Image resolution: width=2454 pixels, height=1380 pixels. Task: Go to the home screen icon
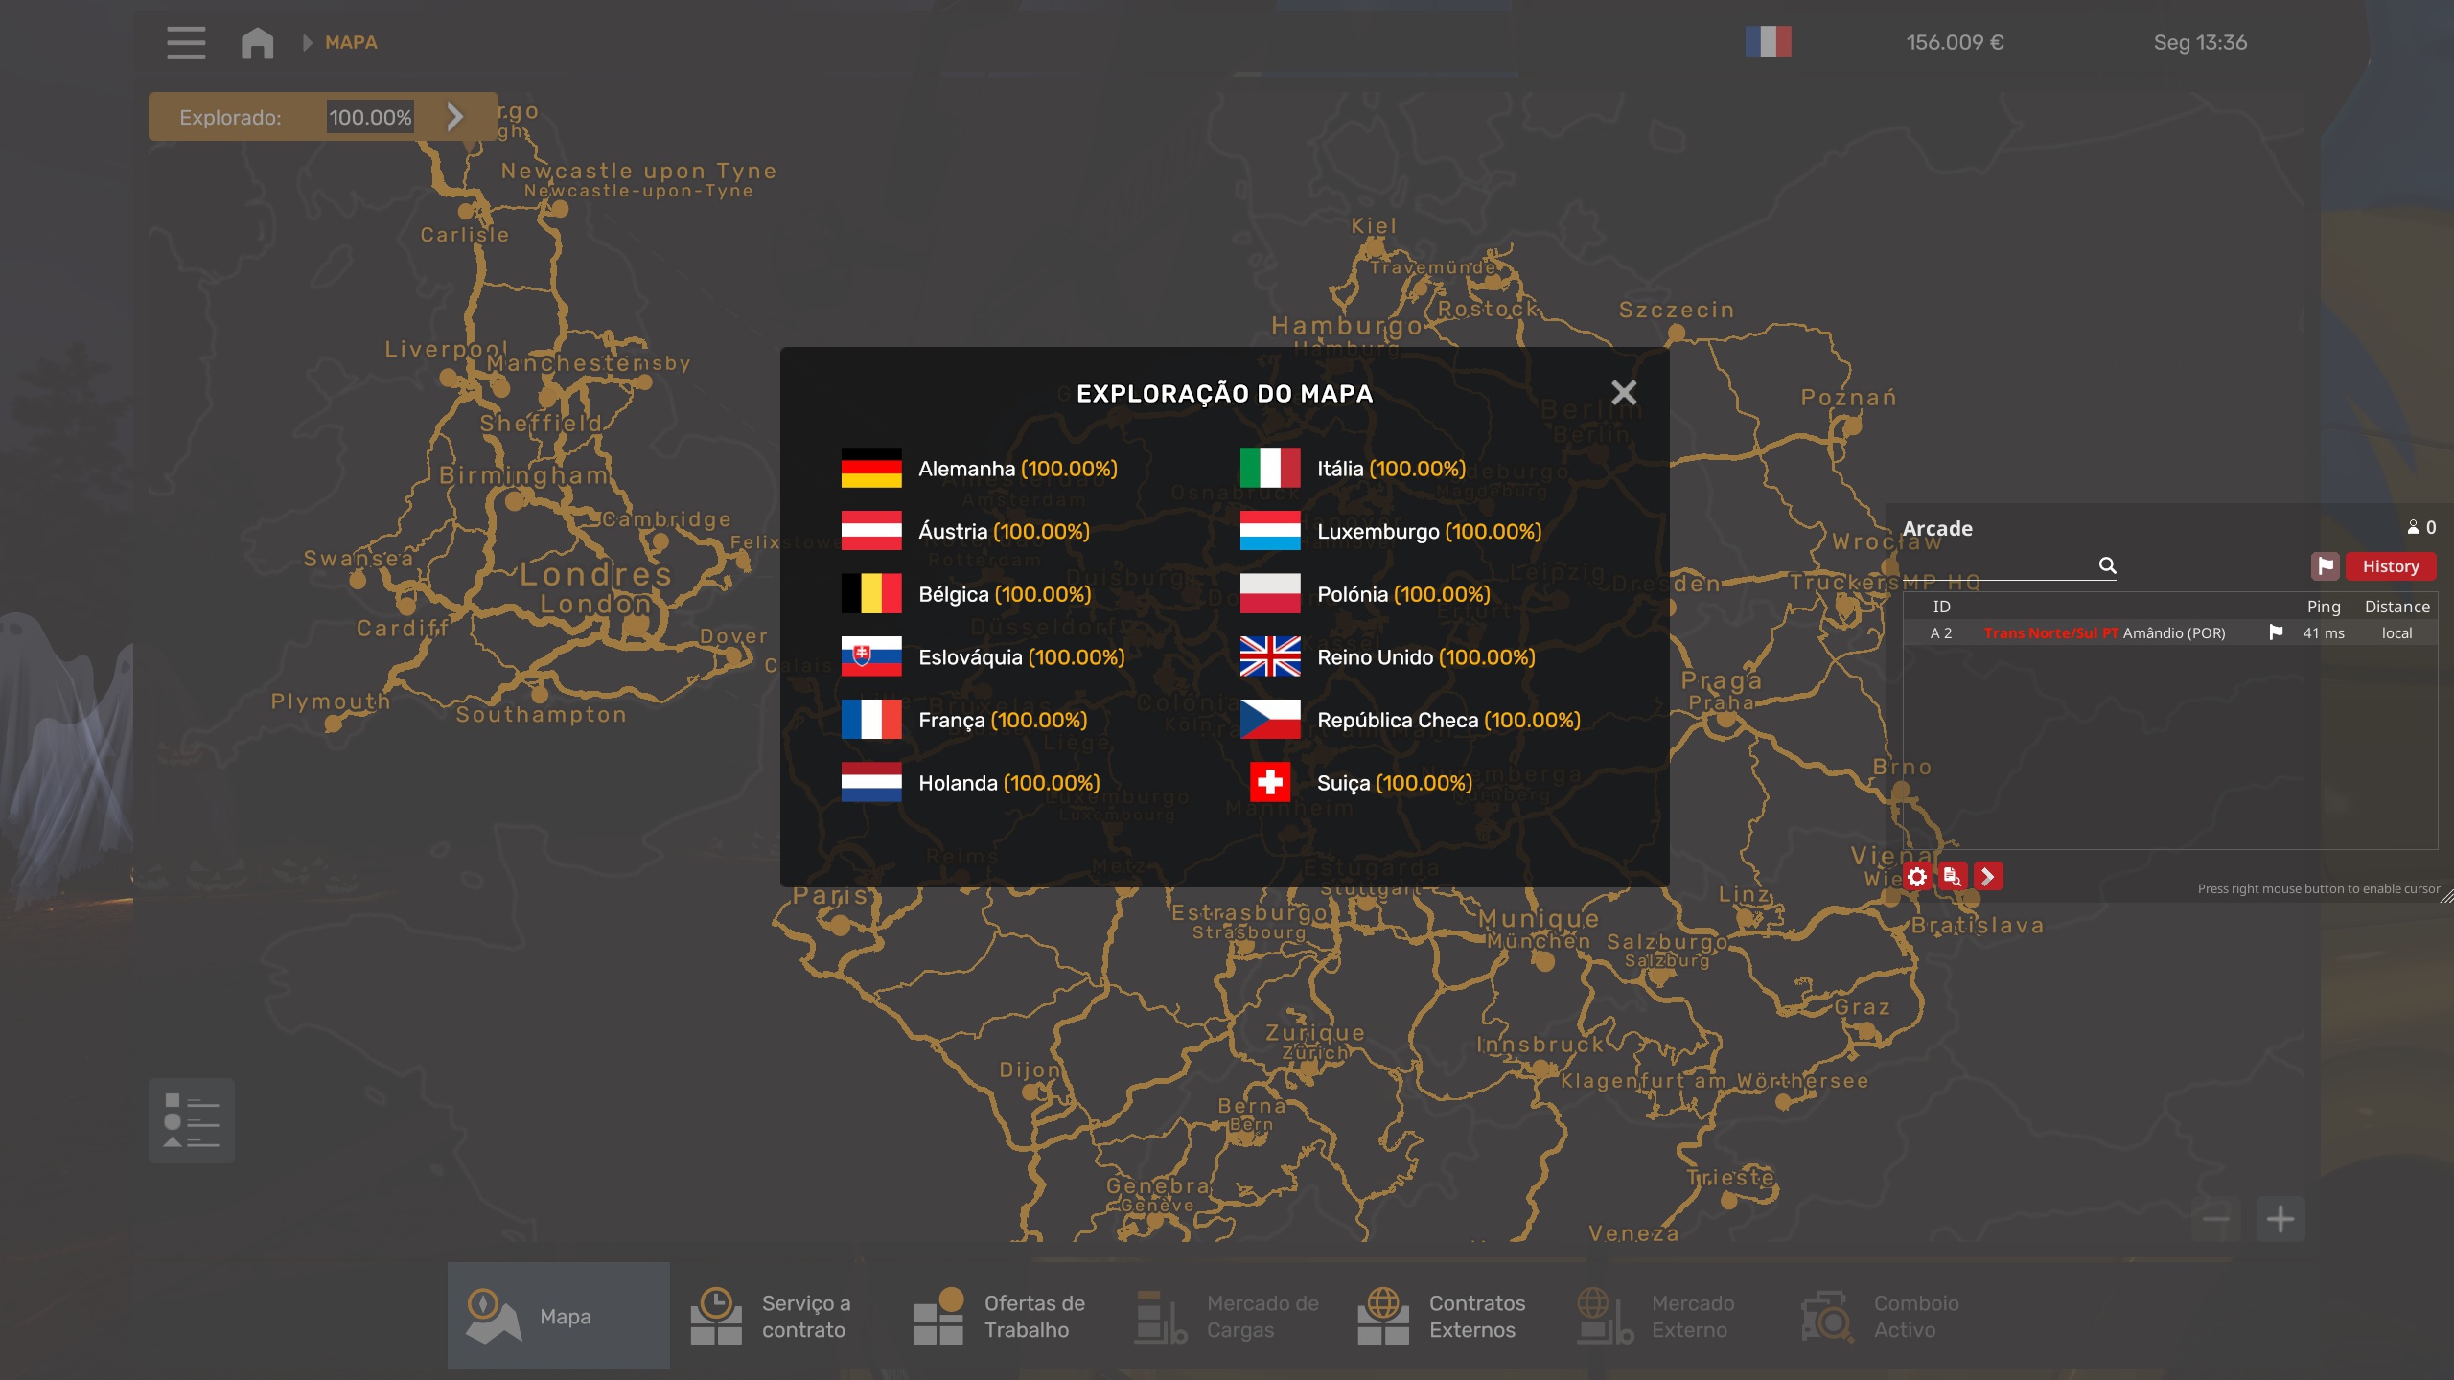pos(257,42)
